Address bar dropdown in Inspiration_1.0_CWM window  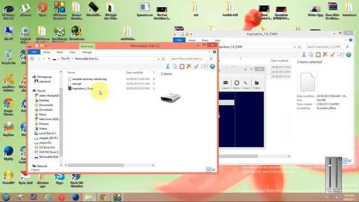[294, 47]
